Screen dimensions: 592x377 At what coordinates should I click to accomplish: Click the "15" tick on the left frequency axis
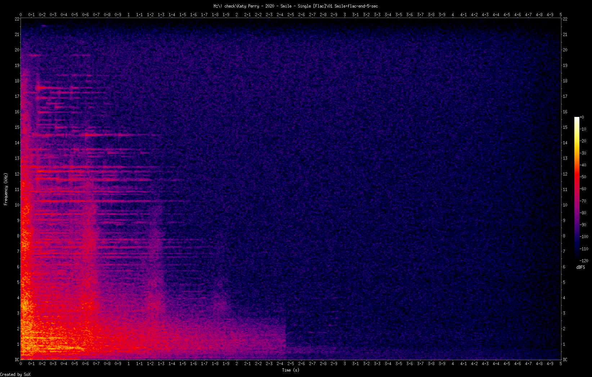point(17,127)
